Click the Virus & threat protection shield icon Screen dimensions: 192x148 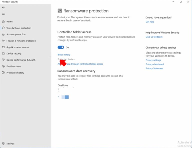3,28
